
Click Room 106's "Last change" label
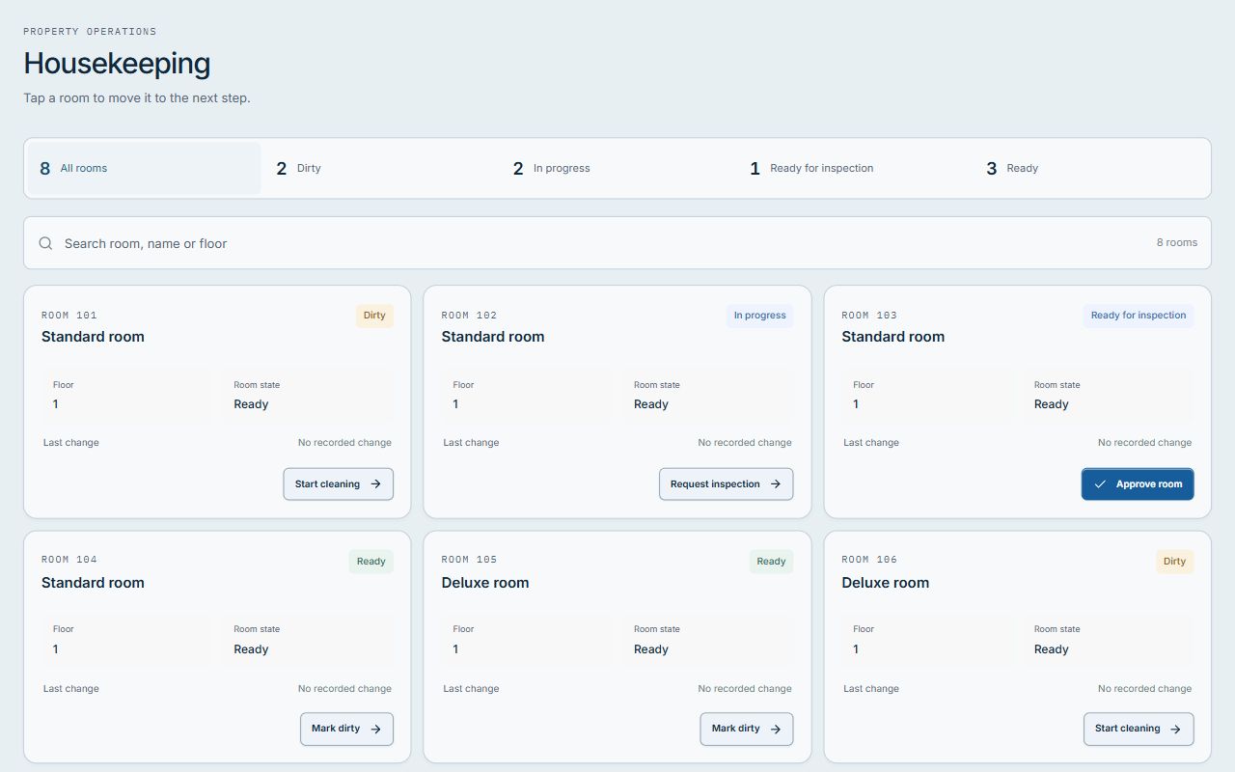coord(871,689)
